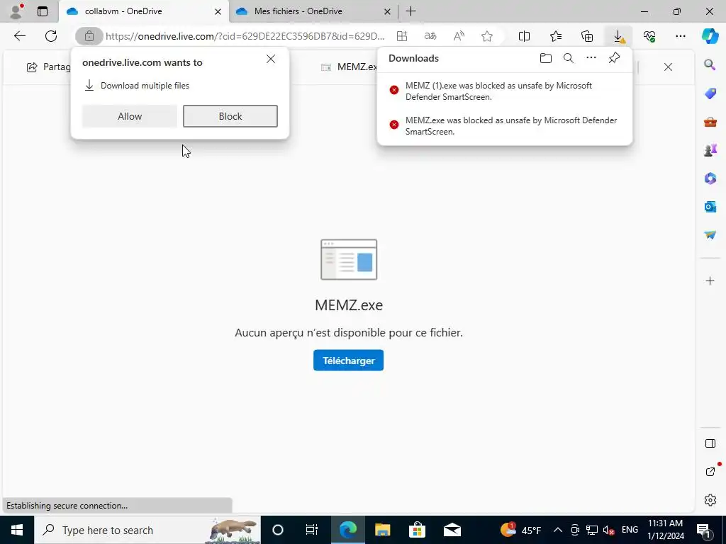Click the taskbar search box
Image resolution: width=726 pixels, height=544 pixels.
click(147, 530)
